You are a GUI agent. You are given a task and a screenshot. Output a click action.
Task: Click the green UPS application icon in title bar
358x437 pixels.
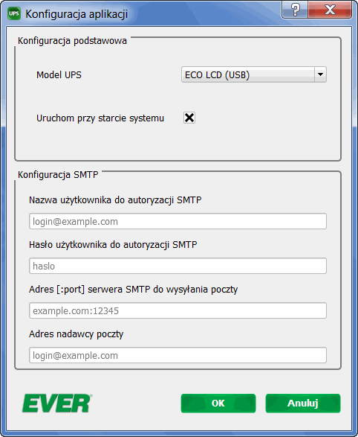[14, 13]
